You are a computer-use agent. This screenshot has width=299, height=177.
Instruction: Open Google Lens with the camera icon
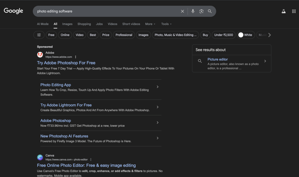coord(201,11)
